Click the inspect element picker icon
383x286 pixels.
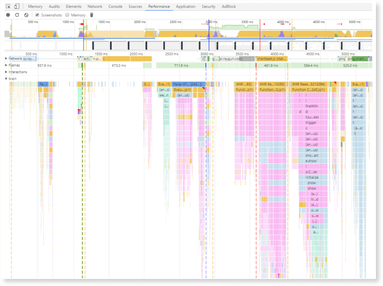[8, 6]
